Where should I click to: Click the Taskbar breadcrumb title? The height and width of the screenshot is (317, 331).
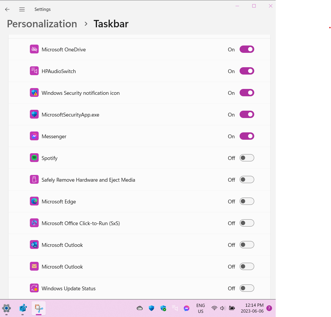click(x=111, y=24)
